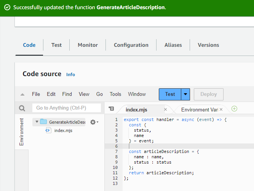254x191 pixels.
Task: Switch to the Configuration tab
Action: 131,45
